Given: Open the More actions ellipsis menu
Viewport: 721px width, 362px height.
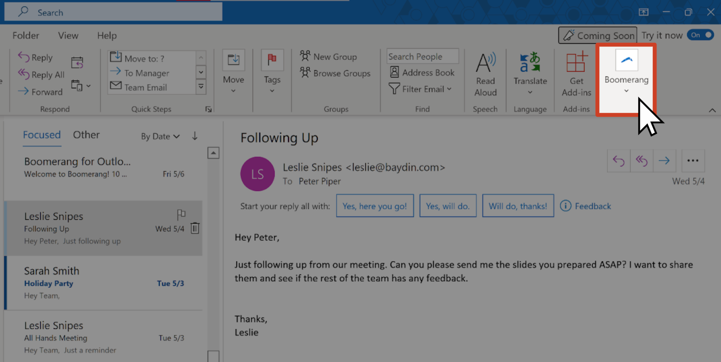Looking at the screenshot, I should [x=693, y=161].
